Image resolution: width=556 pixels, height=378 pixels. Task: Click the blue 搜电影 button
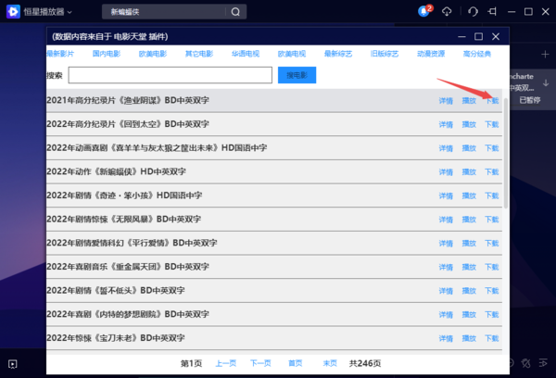[297, 75]
